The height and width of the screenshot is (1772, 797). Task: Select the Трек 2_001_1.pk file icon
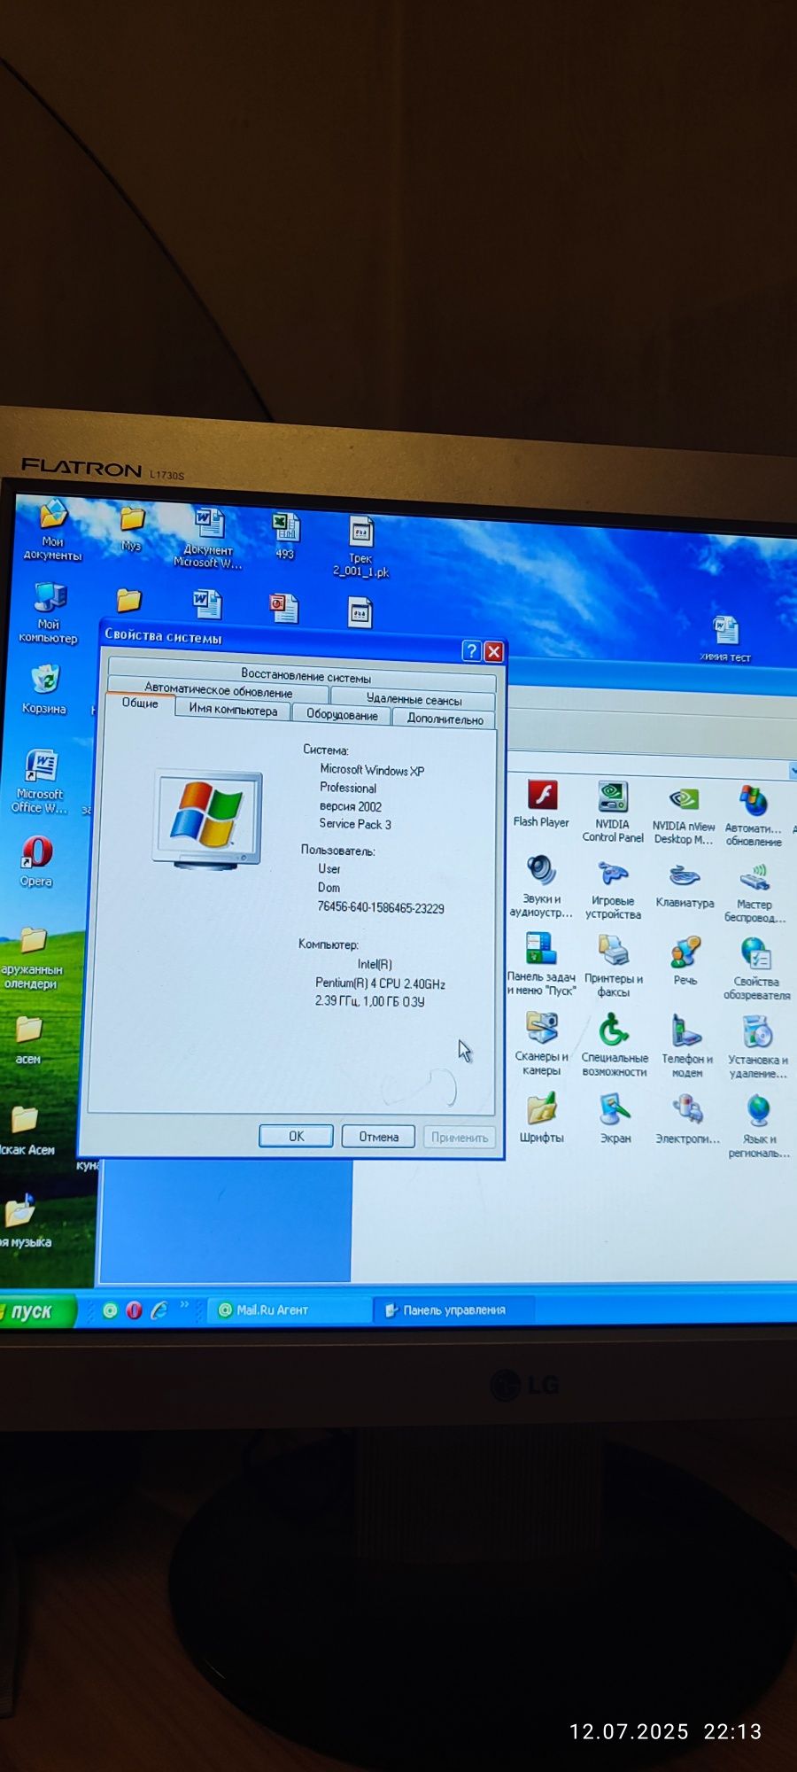pyautogui.click(x=360, y=547)
